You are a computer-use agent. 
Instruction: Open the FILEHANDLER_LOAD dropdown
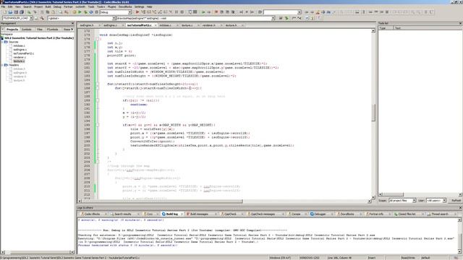(x=31, y=18)
